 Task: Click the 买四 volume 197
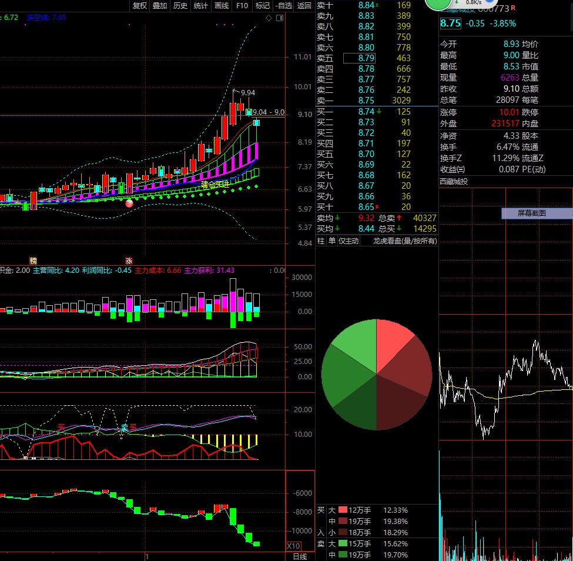tap(404, 143)
